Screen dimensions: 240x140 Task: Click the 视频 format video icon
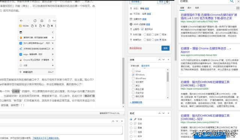(x=135, y=132)
